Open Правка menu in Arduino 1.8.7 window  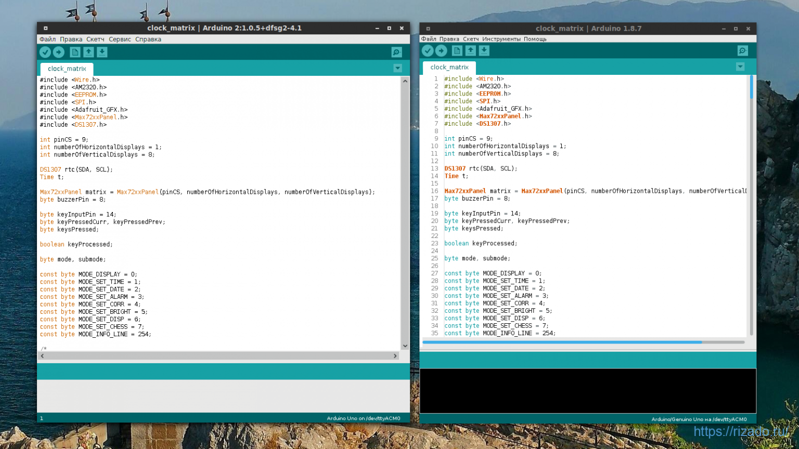point(449,39)
